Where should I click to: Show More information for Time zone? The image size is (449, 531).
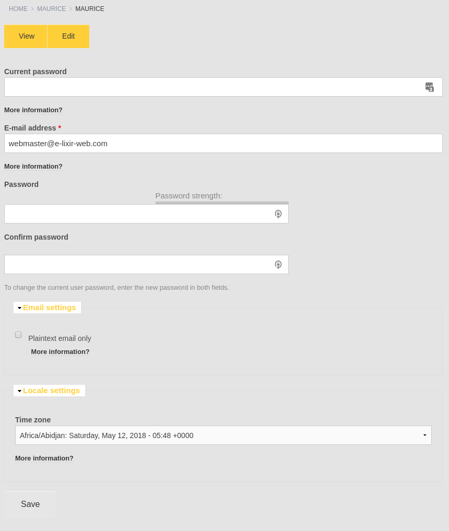click(44, 458)
